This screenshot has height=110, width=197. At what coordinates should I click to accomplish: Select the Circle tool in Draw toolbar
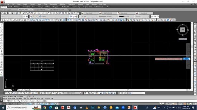tap(2, 40)
